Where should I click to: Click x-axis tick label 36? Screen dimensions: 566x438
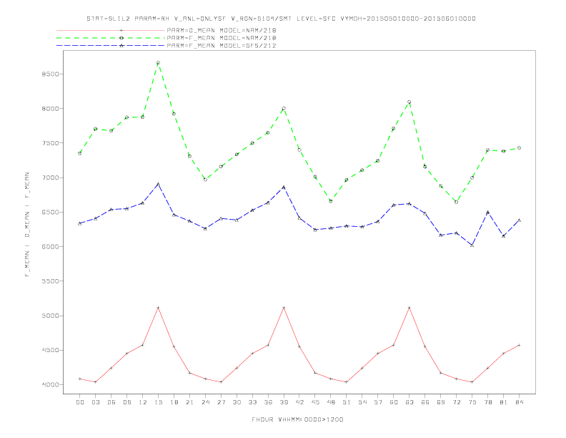click(x=268, y=402)
